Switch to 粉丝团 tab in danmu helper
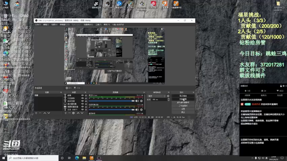The image size is (287, 161). 280,96
